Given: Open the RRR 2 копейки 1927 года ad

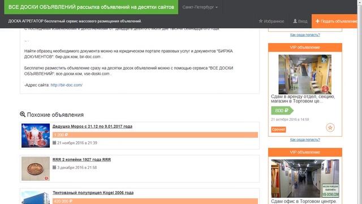Looking at the screenshot, I should pos(81,160).
